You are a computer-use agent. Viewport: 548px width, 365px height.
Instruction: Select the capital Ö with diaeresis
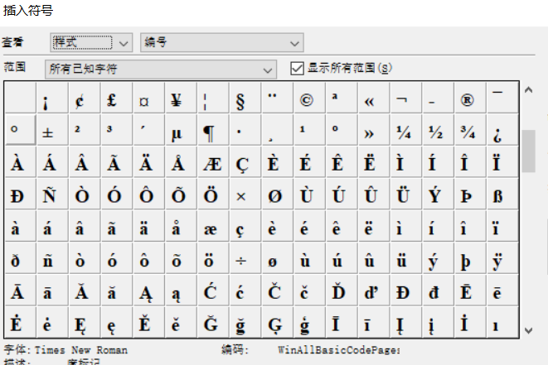(213, 194)
